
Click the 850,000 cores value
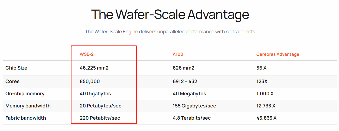90,81
